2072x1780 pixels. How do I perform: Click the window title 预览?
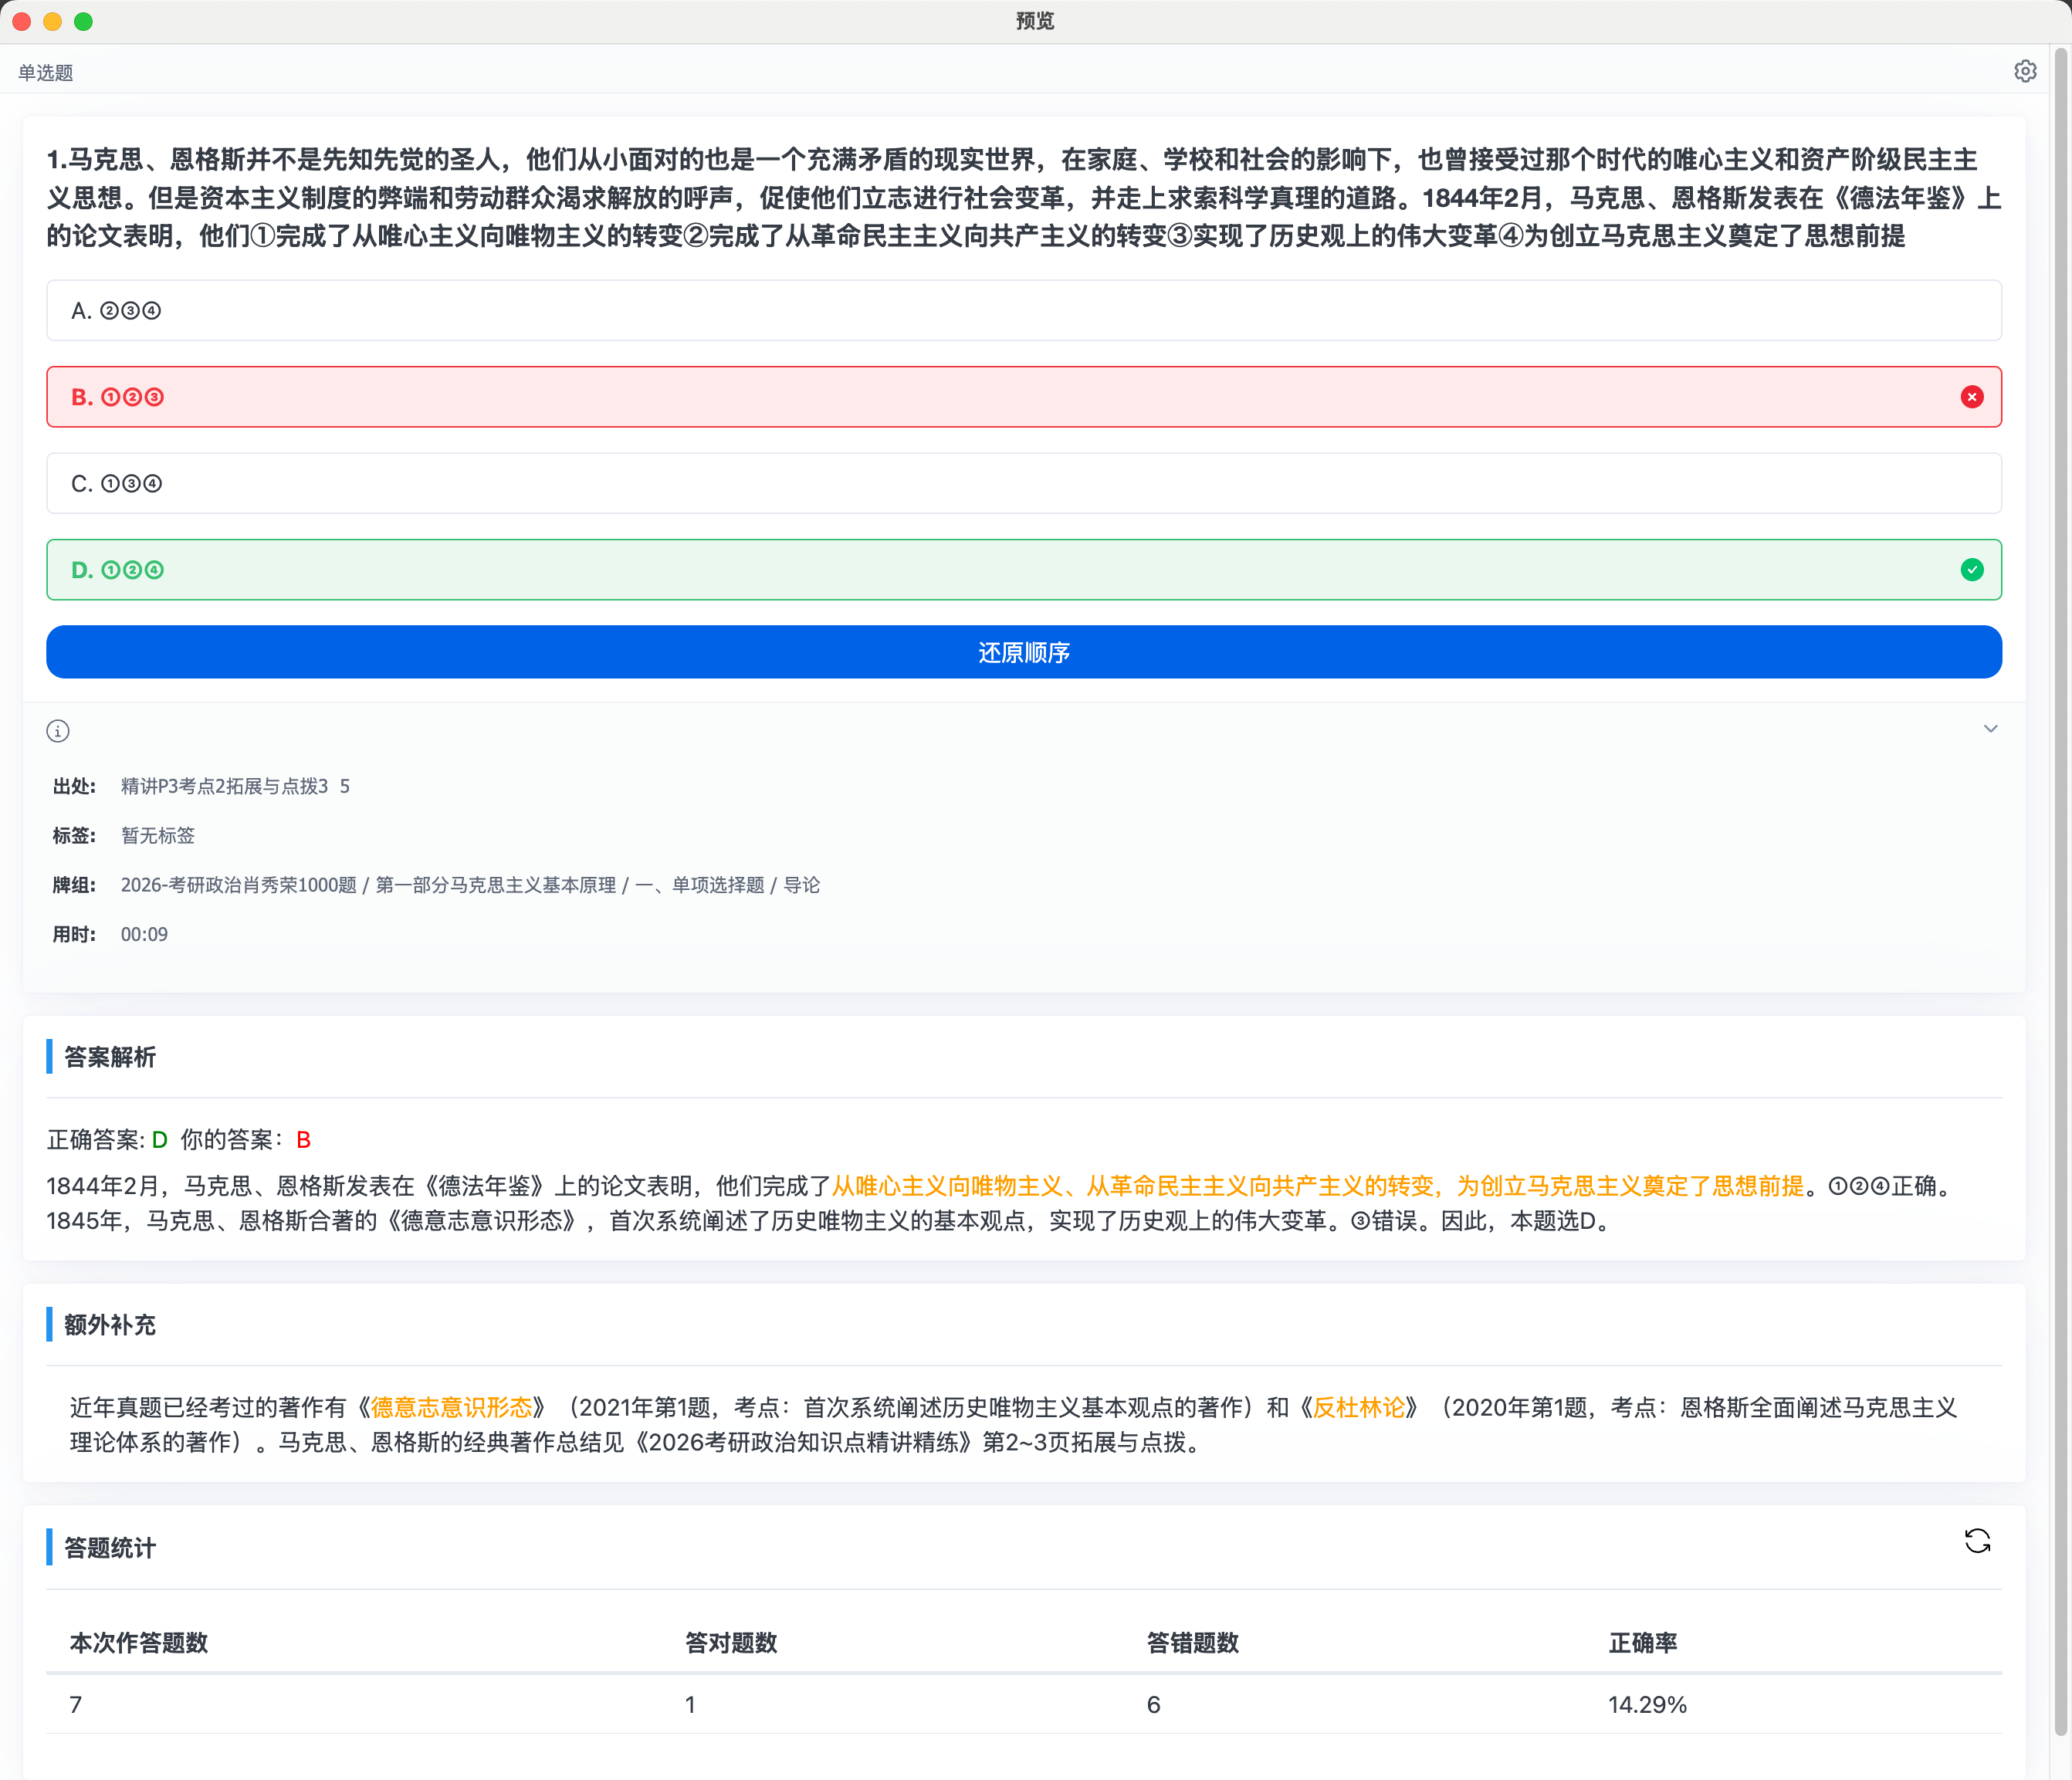click(x=1035, y=21)
